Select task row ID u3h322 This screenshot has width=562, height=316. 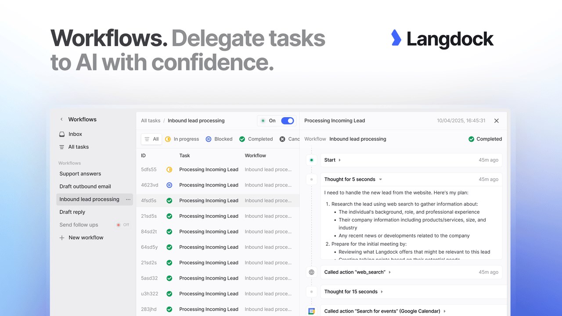point(218,294)
